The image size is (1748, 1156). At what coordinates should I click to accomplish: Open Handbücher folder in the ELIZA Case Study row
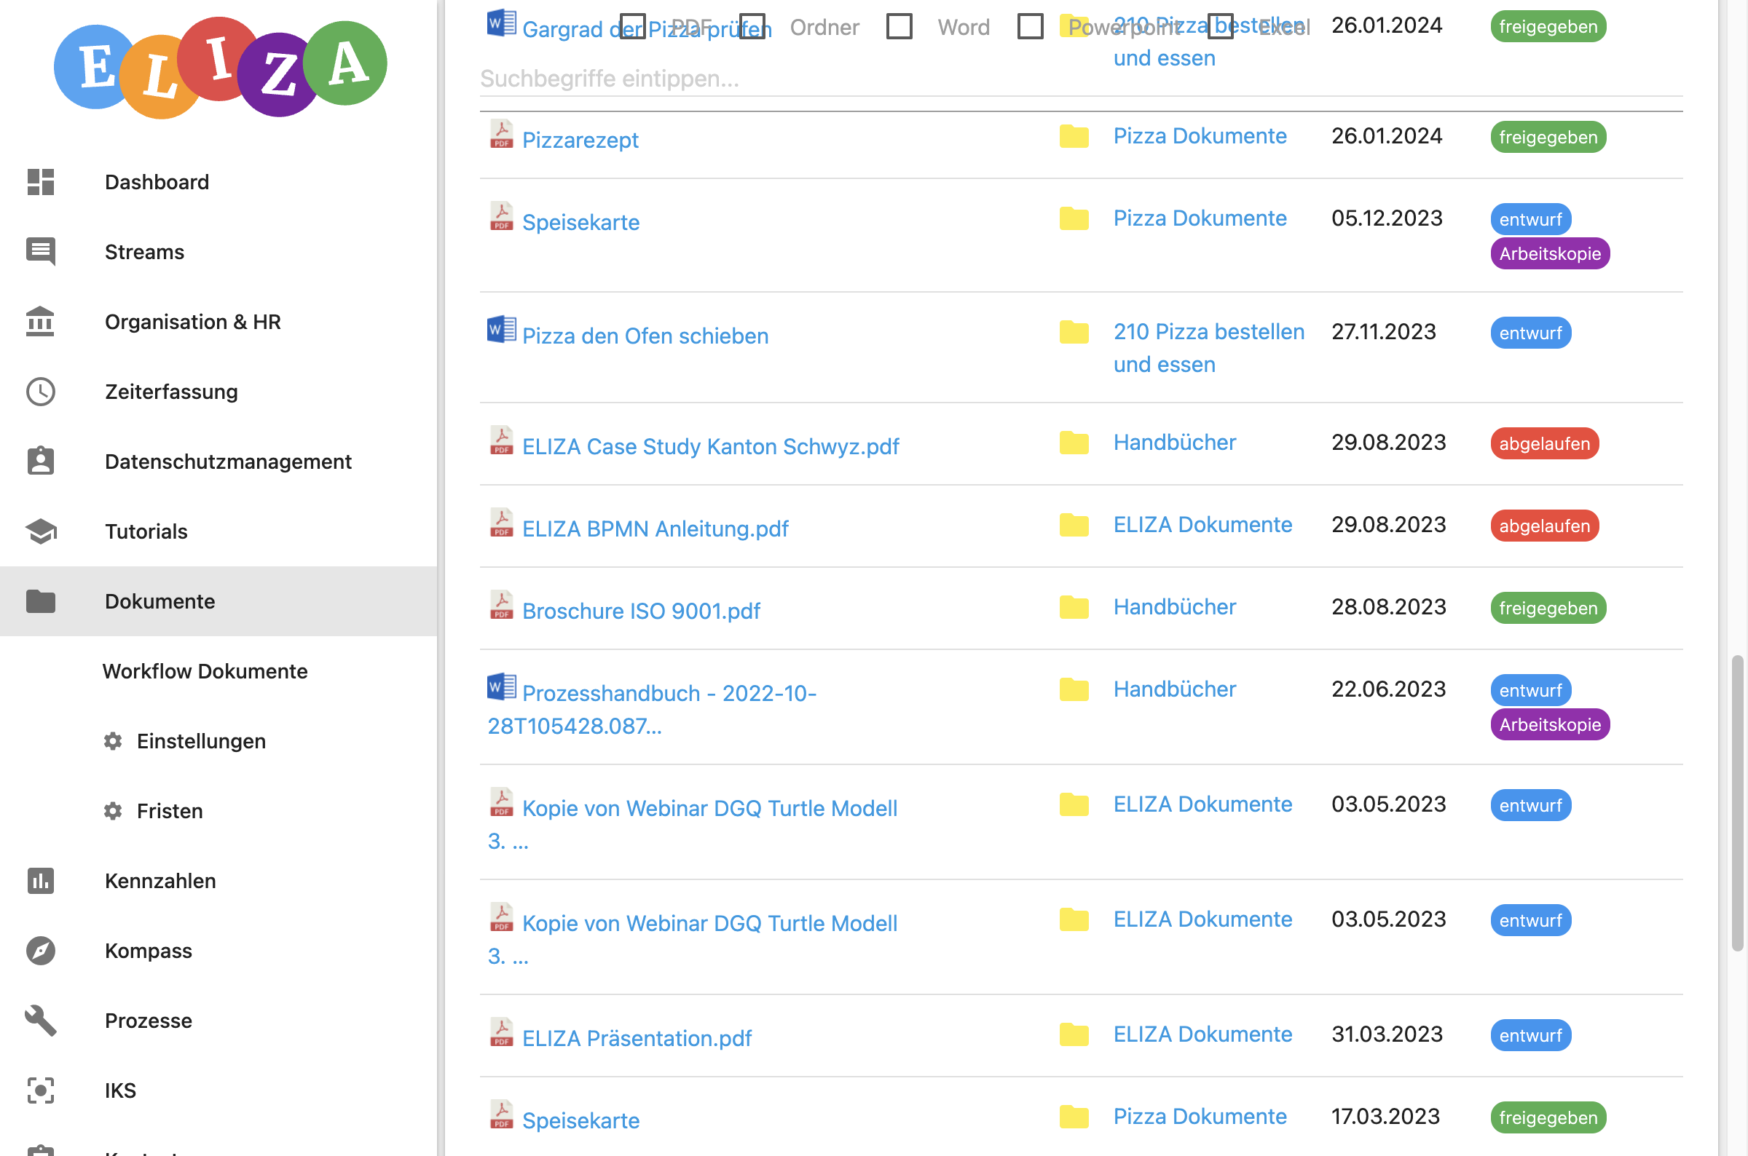[x=1174, y=443]
